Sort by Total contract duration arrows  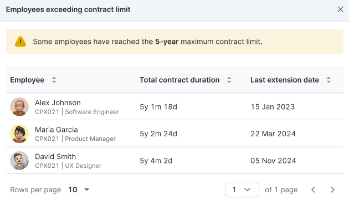[229, 80]
